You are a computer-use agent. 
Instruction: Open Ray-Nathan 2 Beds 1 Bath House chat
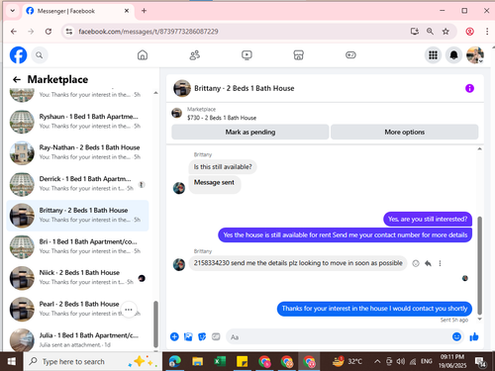77,152
